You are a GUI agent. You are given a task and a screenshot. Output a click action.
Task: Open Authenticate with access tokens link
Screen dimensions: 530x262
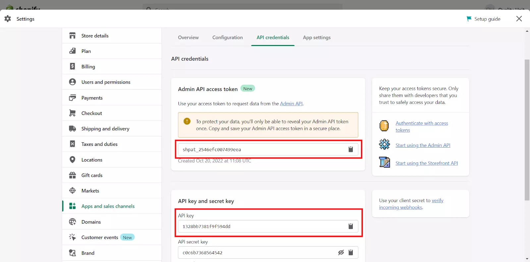click(x=421, y=123)
